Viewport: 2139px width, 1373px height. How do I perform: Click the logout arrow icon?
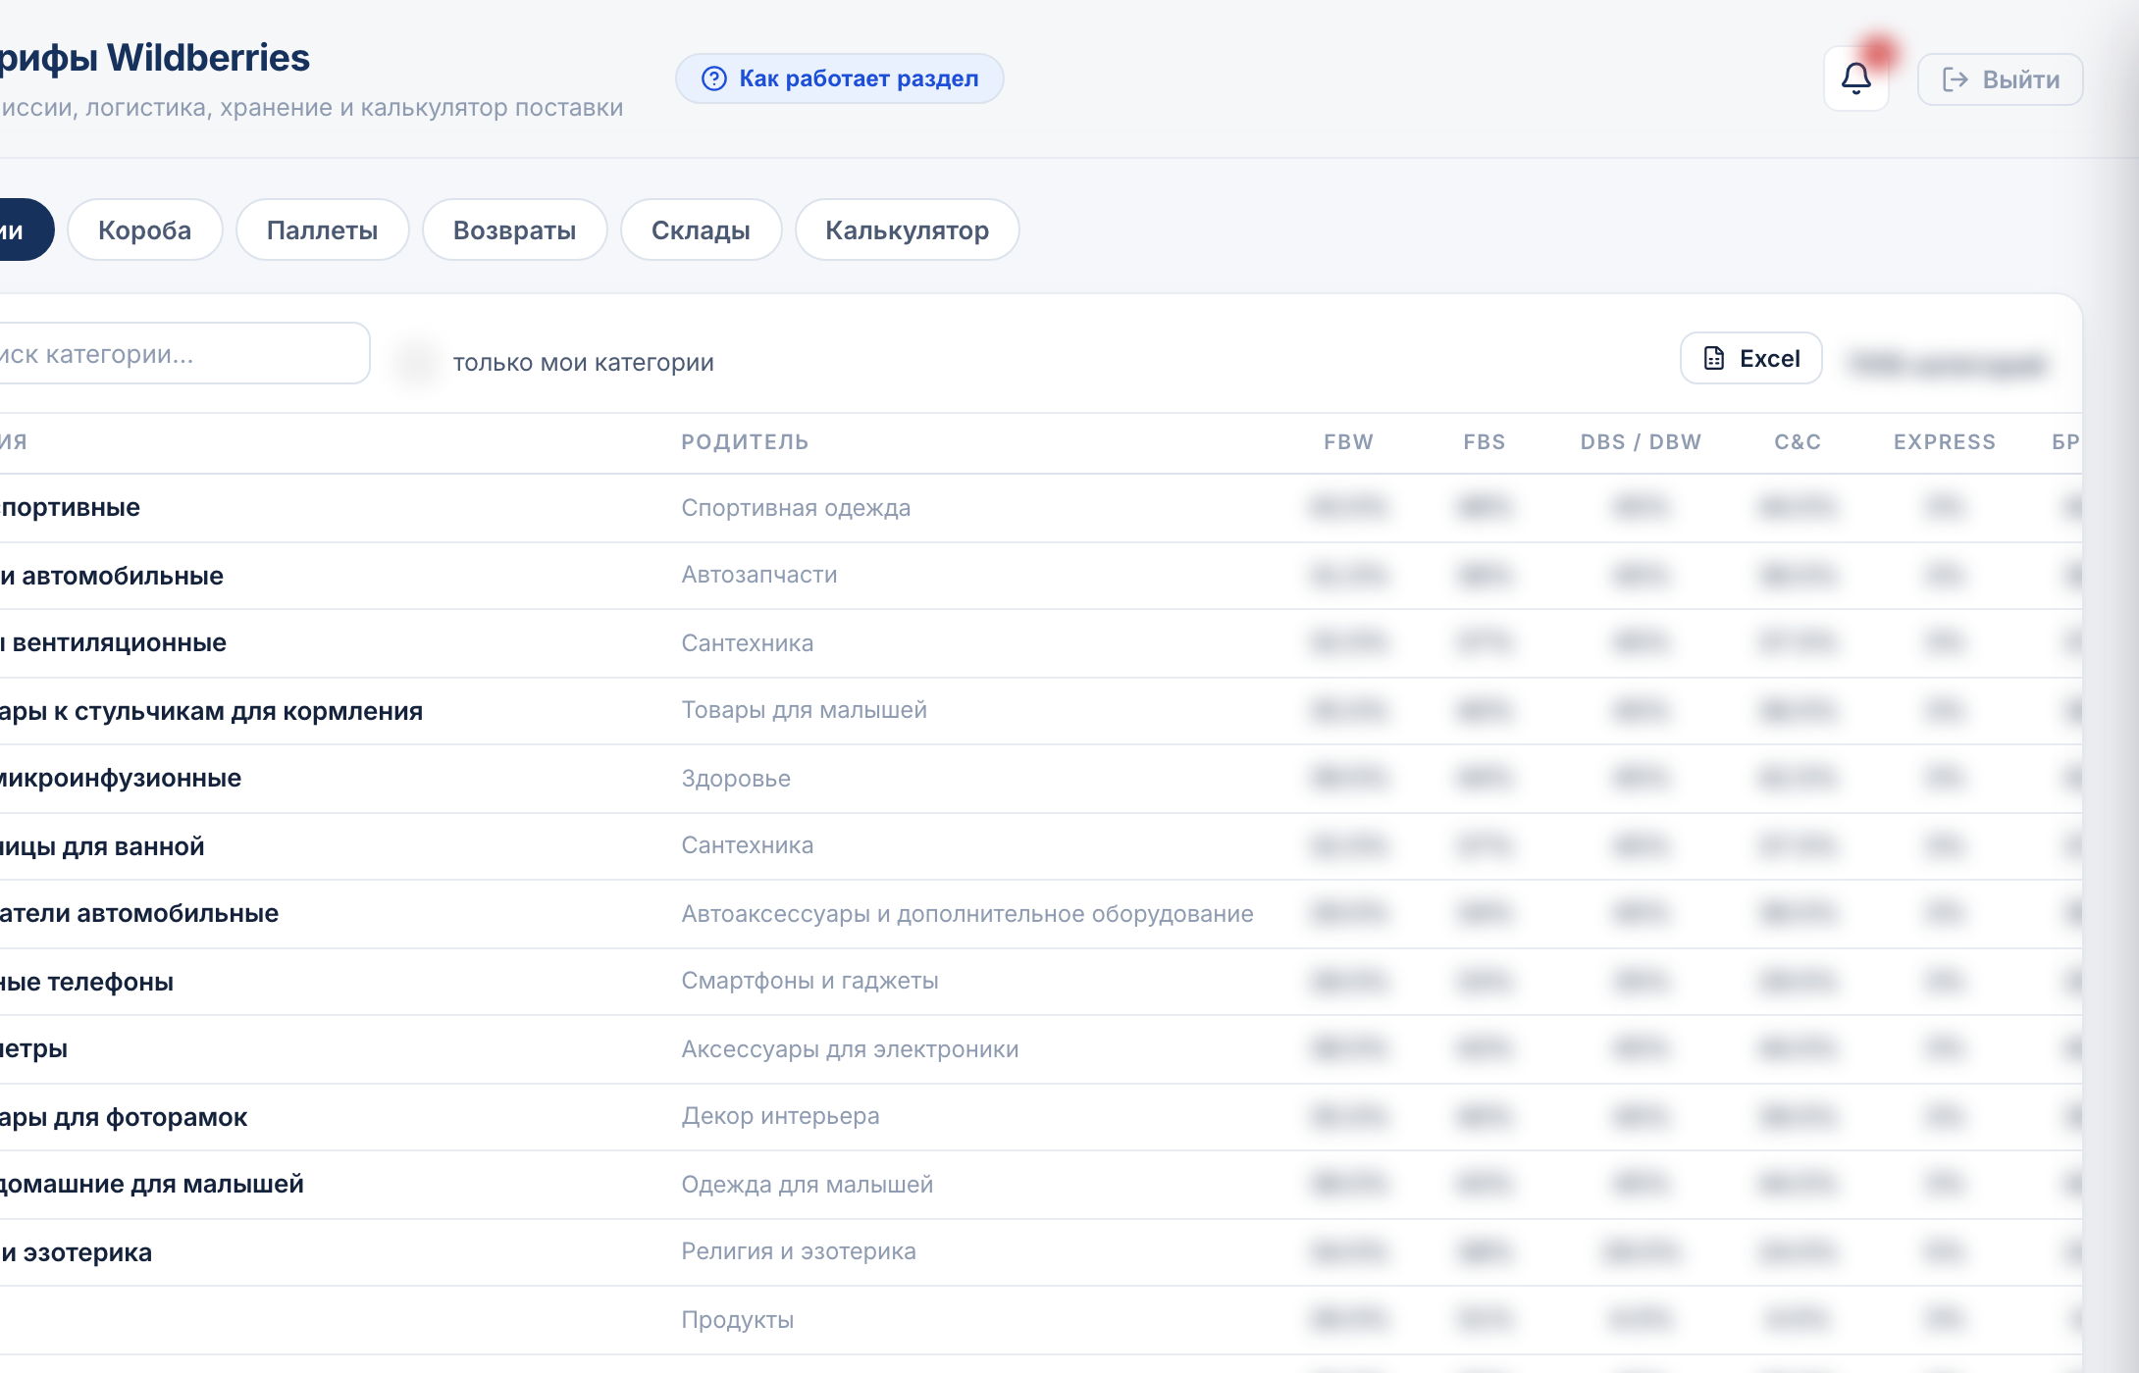click(1956, 79)
